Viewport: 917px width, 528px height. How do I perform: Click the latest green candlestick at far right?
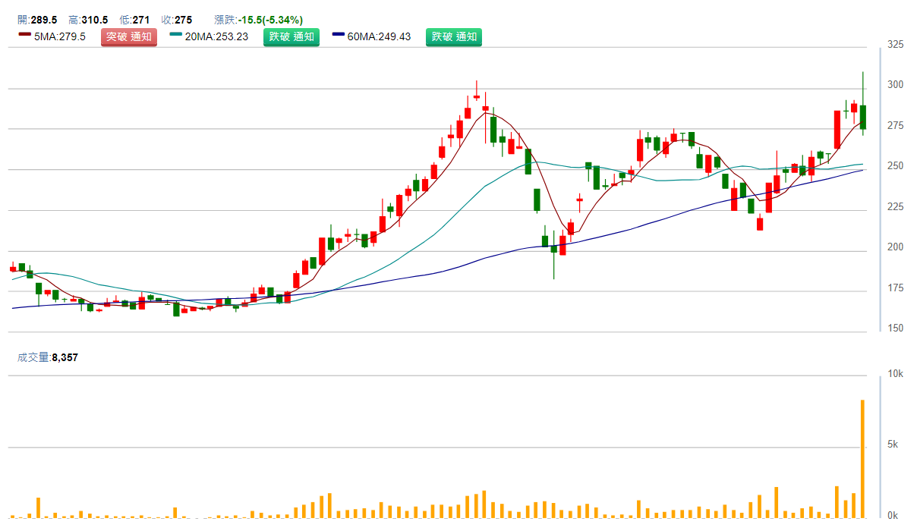863,117
